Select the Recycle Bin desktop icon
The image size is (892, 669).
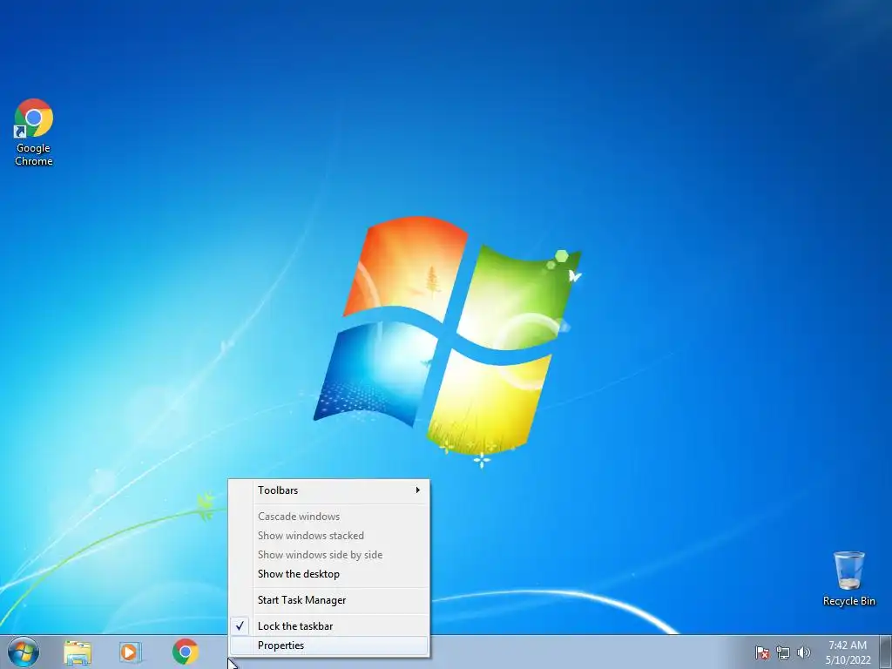point(848,578)
